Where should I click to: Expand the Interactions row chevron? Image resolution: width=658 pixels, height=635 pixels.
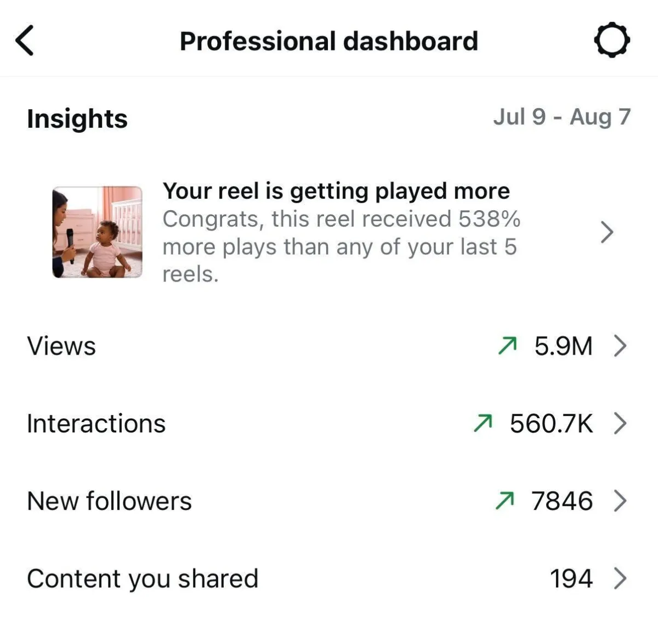click(620, 423)
